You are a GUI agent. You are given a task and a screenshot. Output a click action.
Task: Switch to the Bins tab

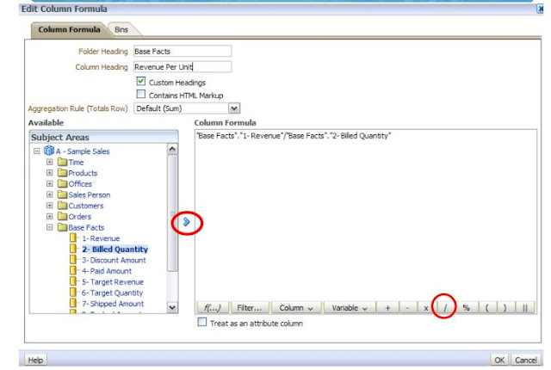121,30
